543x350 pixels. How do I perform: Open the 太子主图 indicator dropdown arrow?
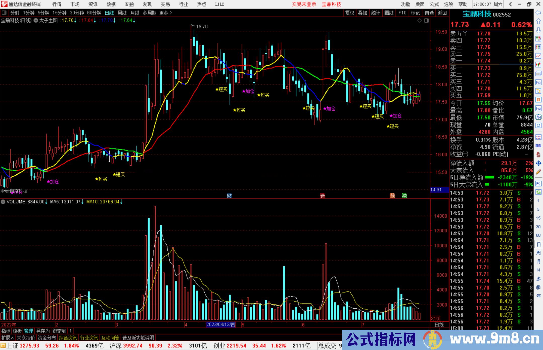tap(36, 21)
